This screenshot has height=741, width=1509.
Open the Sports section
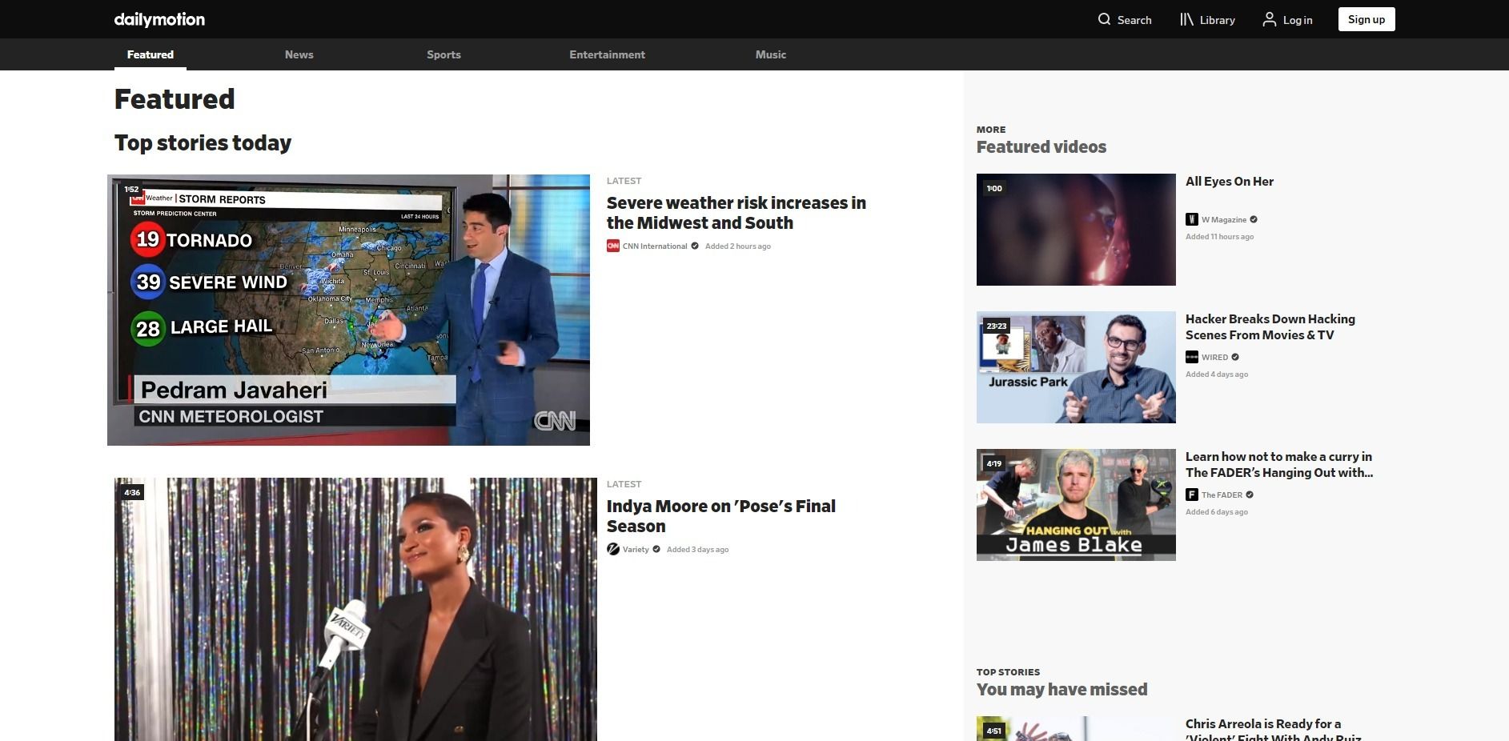443,54
